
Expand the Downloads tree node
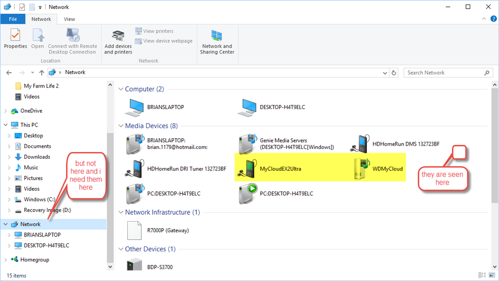point(9,157)
